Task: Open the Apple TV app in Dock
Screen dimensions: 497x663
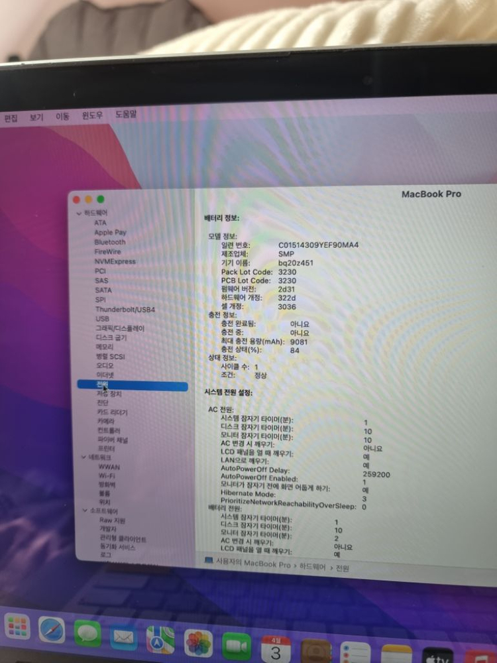Action: (438, 656)
